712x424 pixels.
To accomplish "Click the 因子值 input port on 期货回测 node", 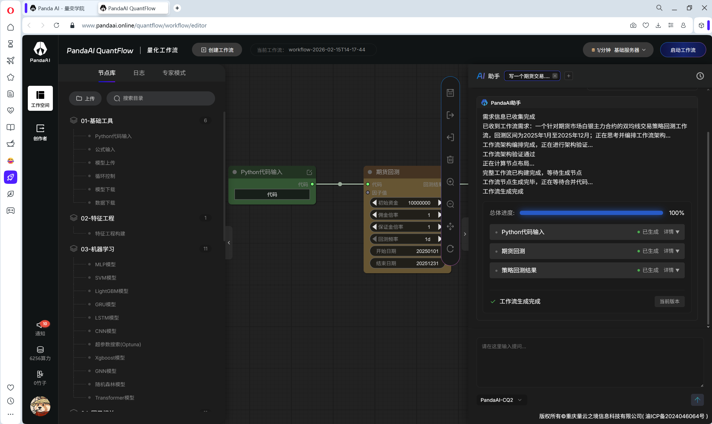I will tap(368, 193).
